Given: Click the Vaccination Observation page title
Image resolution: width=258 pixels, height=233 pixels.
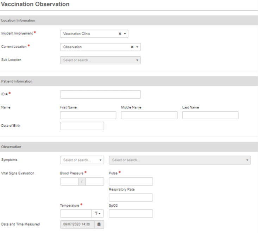Looking at the screenshot, I should point(35,4).
